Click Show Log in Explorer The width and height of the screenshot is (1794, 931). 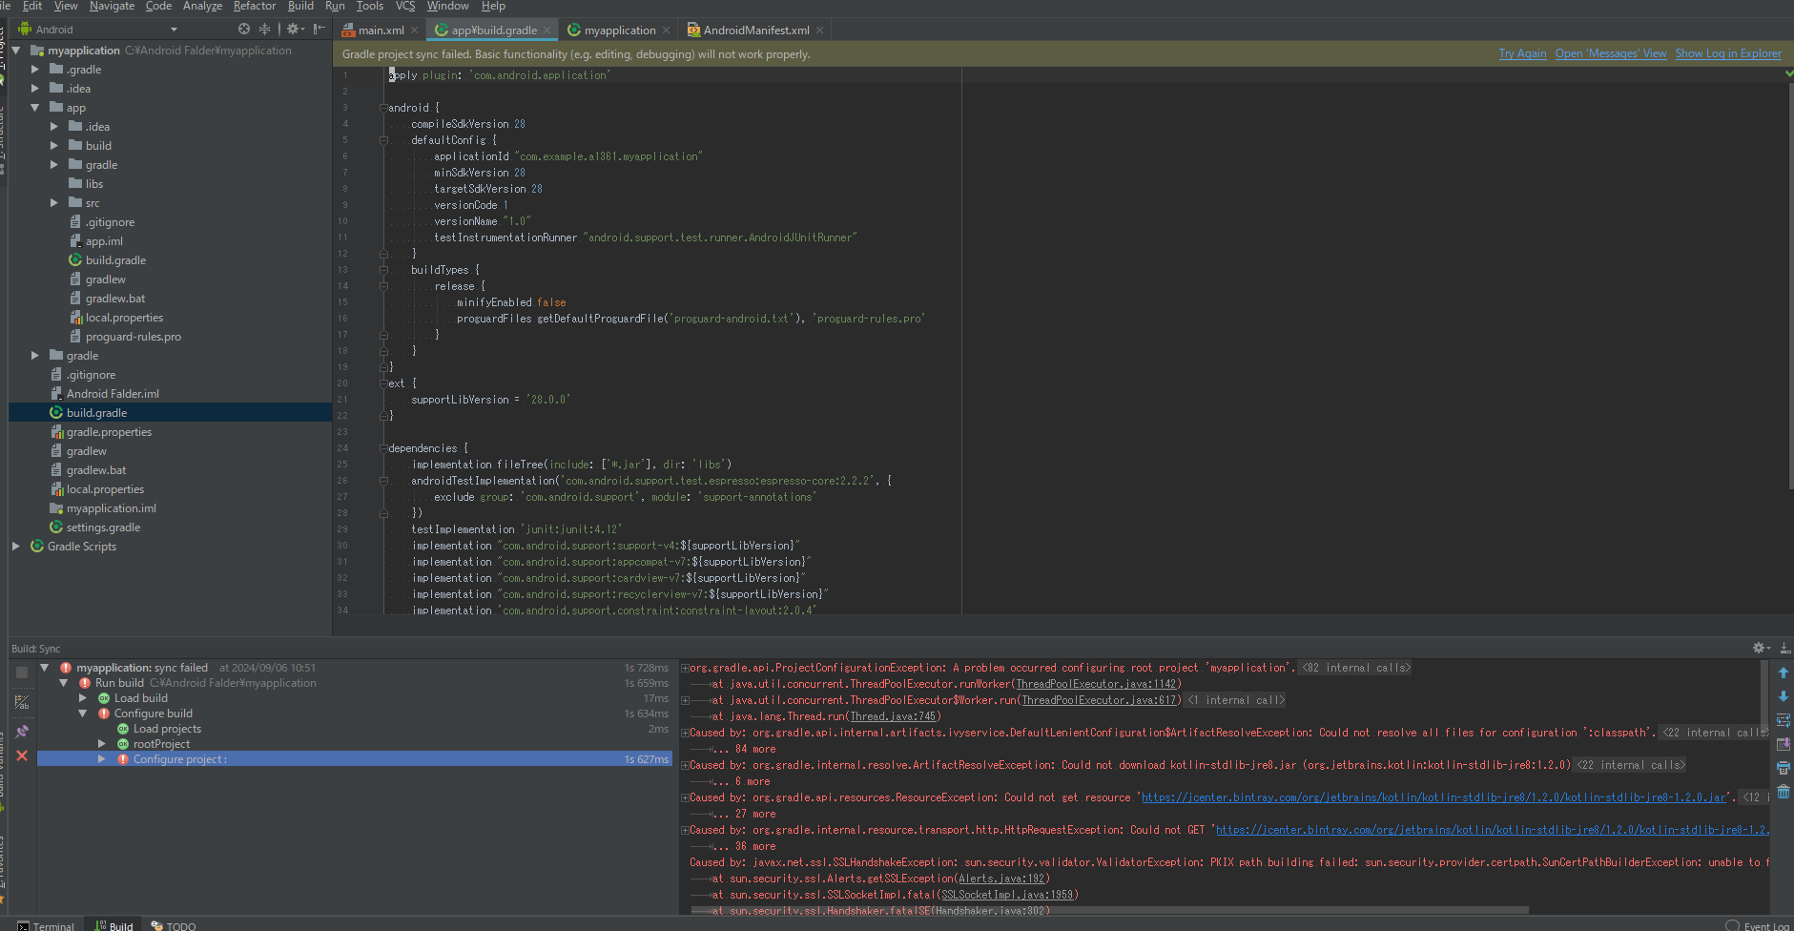1728,53
